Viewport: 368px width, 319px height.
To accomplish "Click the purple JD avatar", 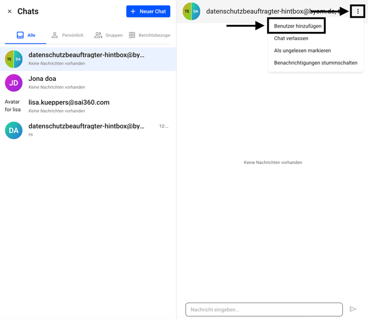I will (x=14, y=83).
